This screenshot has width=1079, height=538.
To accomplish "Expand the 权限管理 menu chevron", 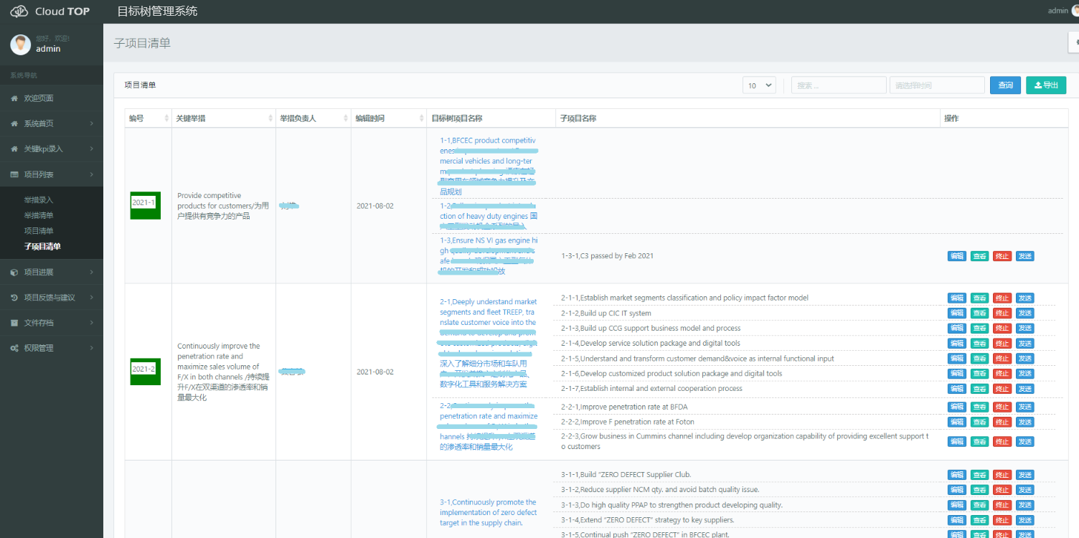I will (92, 348).
